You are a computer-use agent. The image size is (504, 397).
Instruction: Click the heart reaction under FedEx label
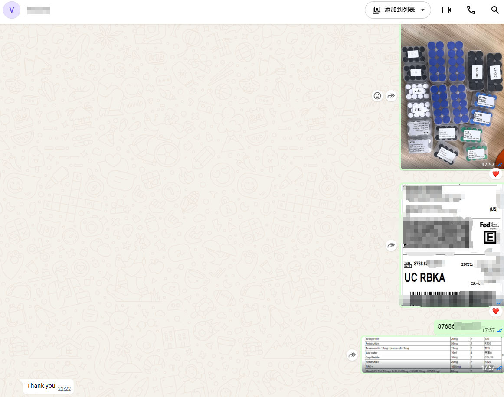(496, 311)
